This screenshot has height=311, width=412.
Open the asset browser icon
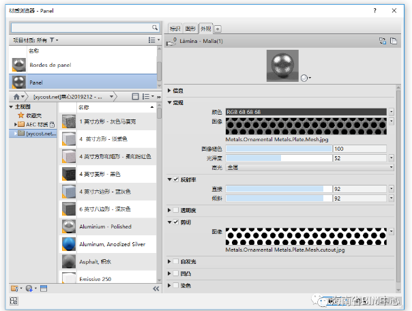pyautogui.click(x=44, y=288)
